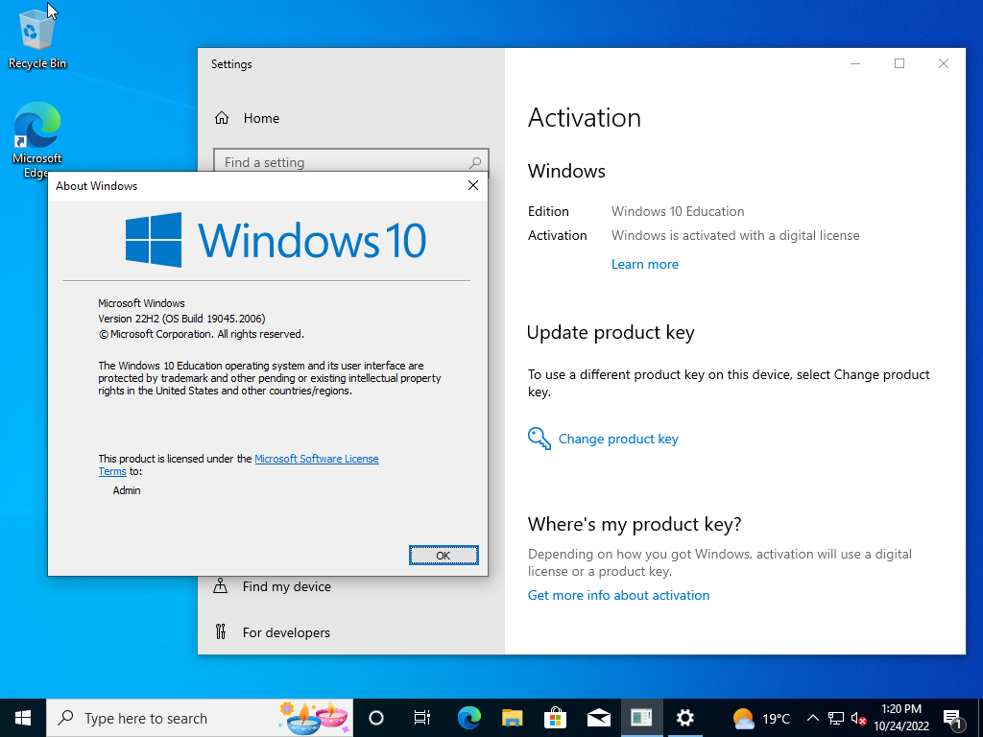Open For developers in the sidebar
983x737 pixels.
click(x=287, y=631)
